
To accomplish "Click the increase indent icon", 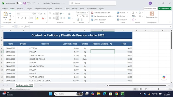I will tap(64, 18).
